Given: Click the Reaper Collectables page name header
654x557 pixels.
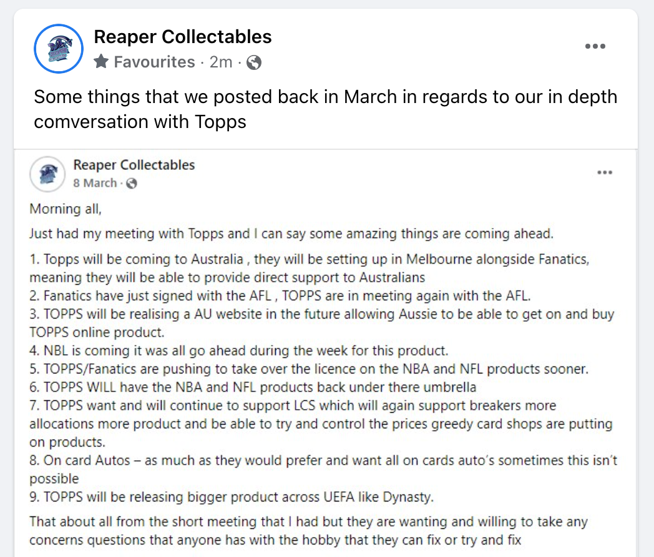Looking at the screenshot, I should pos(183,37).
